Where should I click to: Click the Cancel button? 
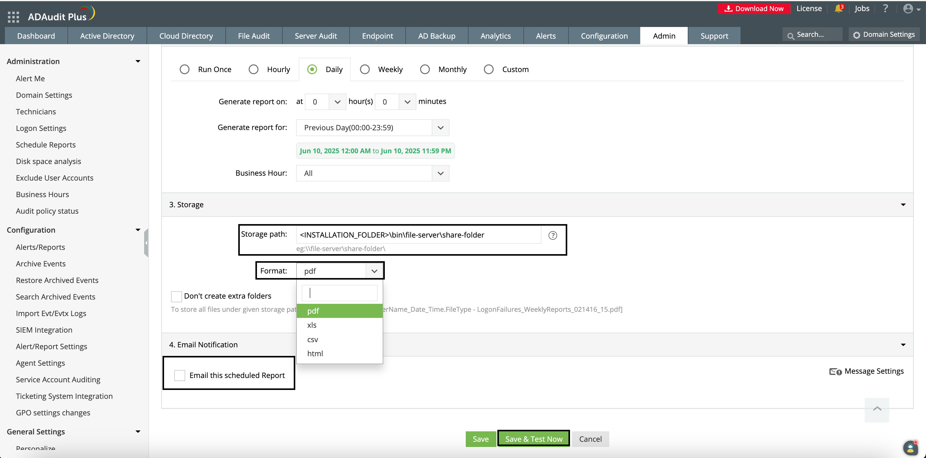click(590, 439)
